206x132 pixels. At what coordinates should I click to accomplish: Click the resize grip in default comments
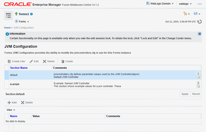click(x=199, y=78)
